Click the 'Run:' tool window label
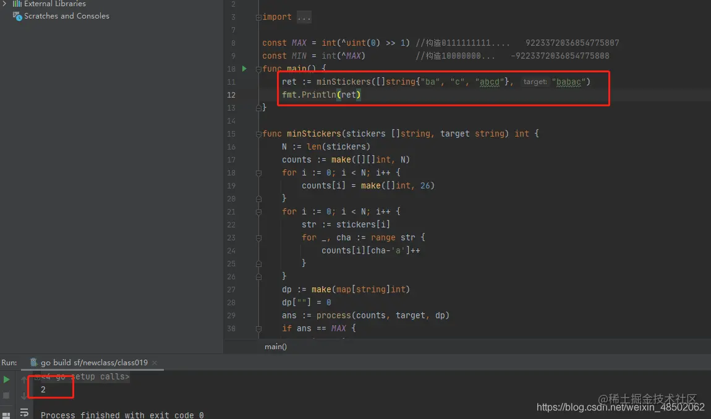711x419 pixels. pos(9,362)
